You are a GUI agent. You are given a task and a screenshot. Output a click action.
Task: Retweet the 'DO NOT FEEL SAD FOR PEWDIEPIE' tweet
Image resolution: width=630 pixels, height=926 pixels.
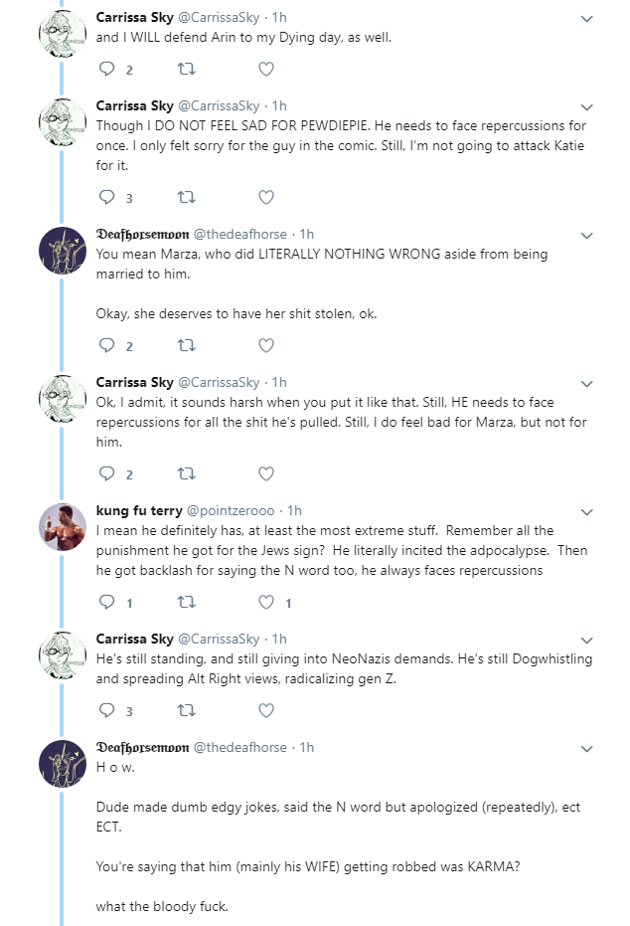click(x=187, y=197)
